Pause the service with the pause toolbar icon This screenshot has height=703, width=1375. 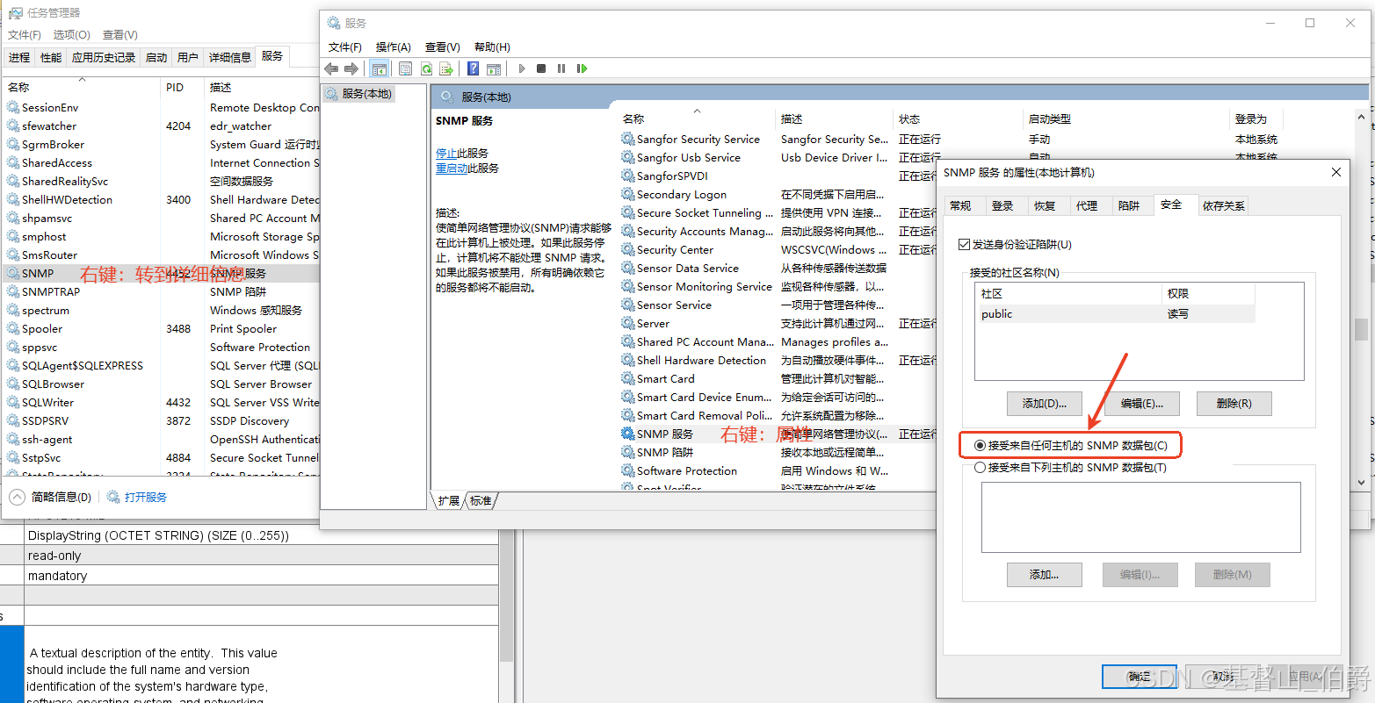pos(561,68)
